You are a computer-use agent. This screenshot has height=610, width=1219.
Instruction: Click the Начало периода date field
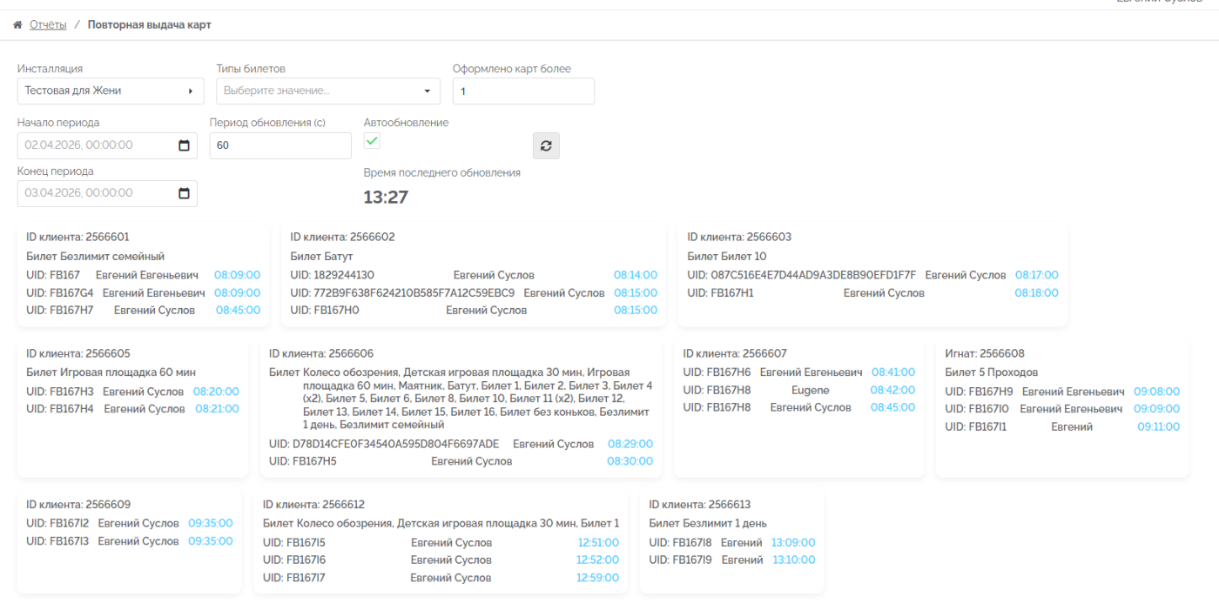(x=96, y=145)
